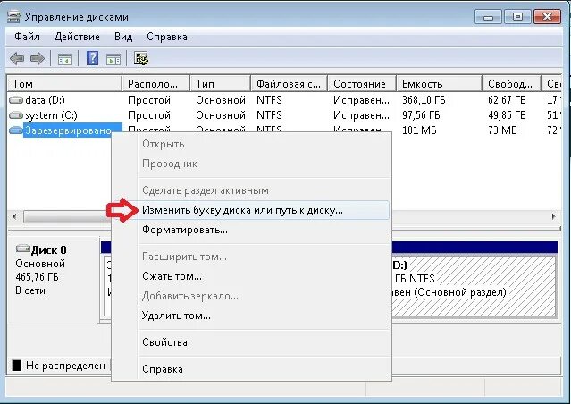Select the D: partition block in Disk 0
This screenshot has height=404, width=571.
click(x=474, y=286)
